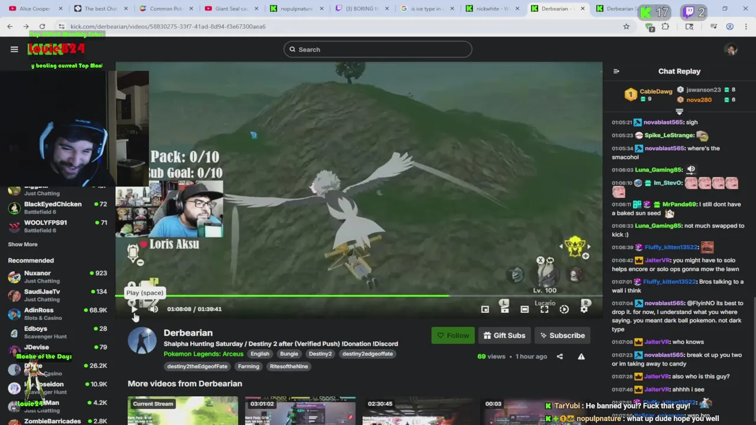The image size is (756, 425).
Task: Mute the video using speaker icon
Action: click(x=154, y=309)
